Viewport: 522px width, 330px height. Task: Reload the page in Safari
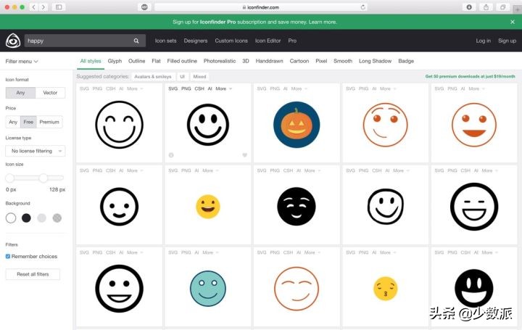(x=362, y=7)
